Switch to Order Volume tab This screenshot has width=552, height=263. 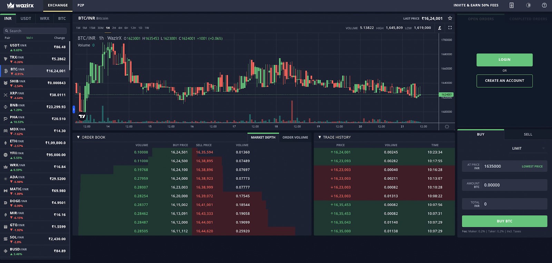click(x=295, y=137)
